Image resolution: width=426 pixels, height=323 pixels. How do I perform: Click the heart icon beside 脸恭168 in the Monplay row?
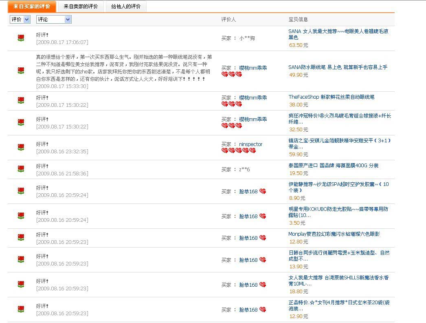(263, 238)
